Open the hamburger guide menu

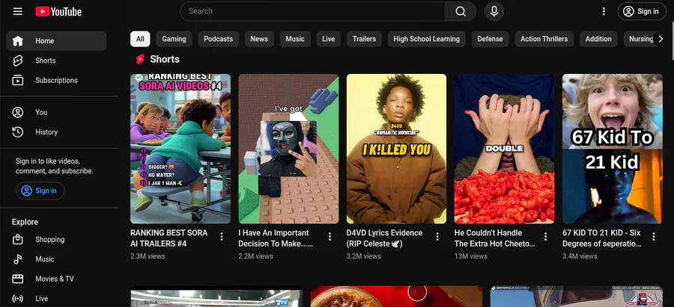pyautogui.click(x=18, y=11)
